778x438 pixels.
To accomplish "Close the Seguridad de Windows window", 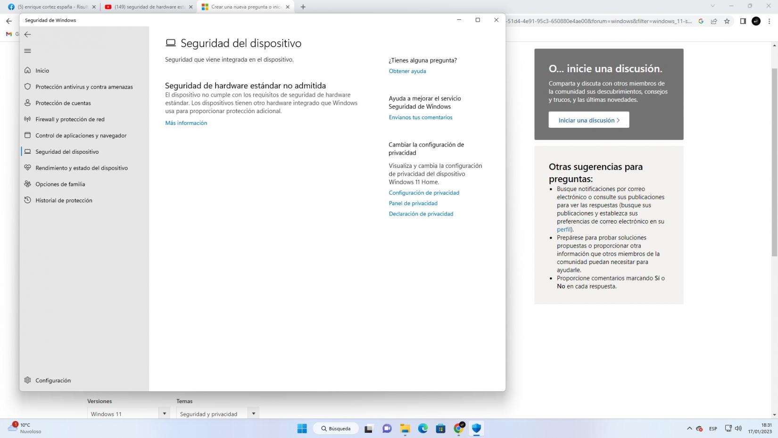I will [496, 20].
